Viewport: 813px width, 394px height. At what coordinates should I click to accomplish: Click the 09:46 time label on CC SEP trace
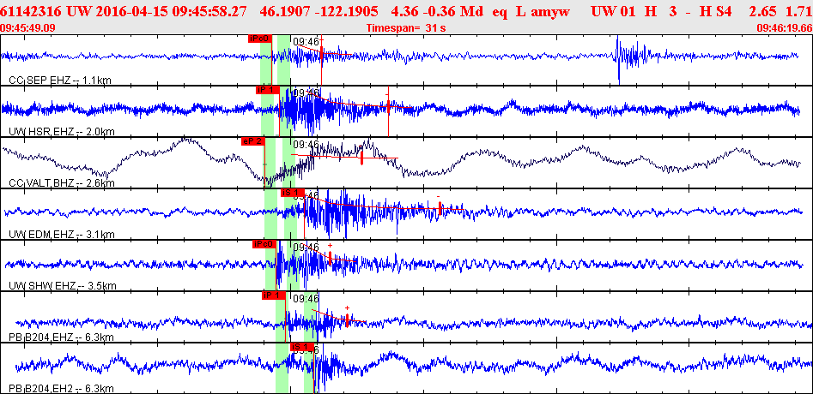(x=306, y=41)
